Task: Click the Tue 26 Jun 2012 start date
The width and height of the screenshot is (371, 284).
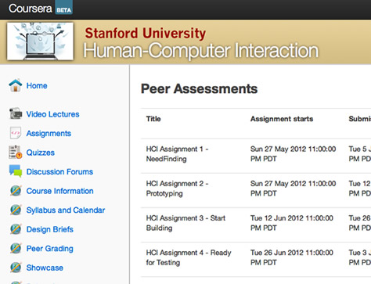Action: pos(292,257)
